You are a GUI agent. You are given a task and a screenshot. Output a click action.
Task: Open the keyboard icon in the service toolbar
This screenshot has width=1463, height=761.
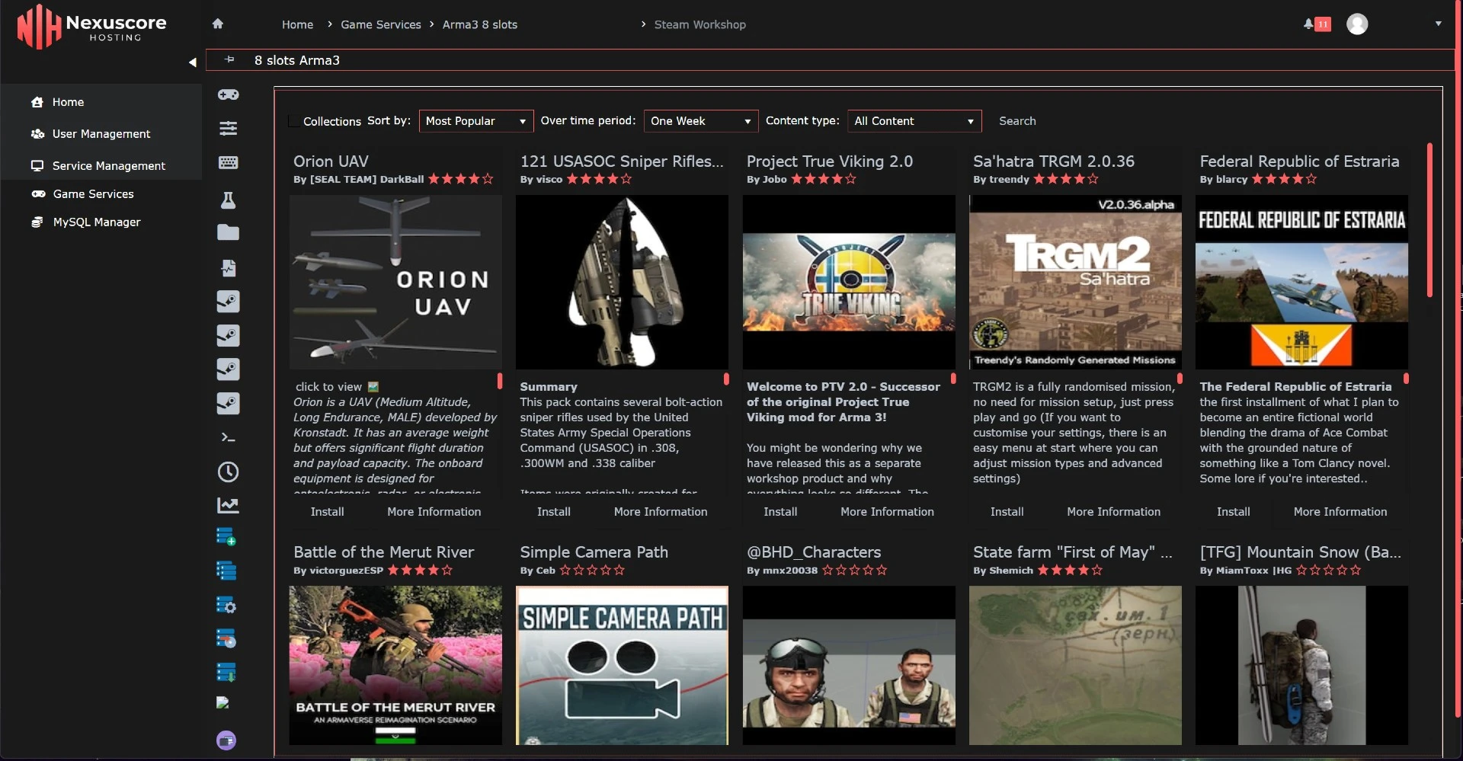click(x=228, y=162)
